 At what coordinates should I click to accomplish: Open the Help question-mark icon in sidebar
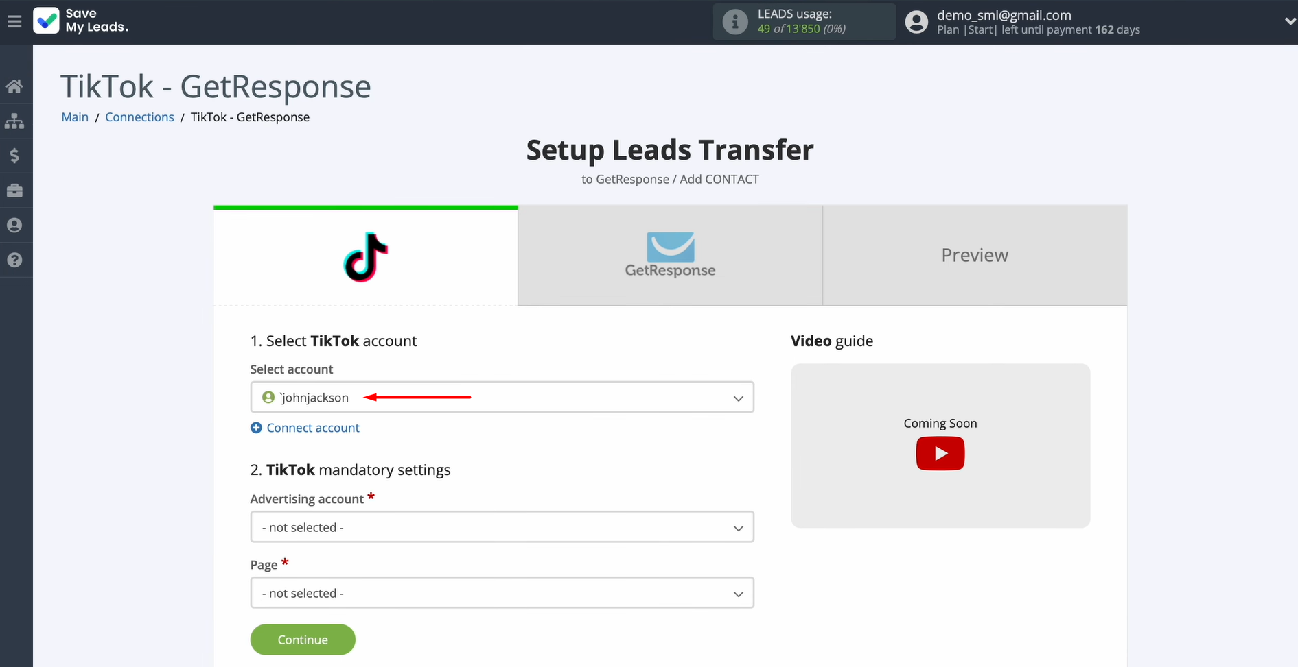point(15,260)
